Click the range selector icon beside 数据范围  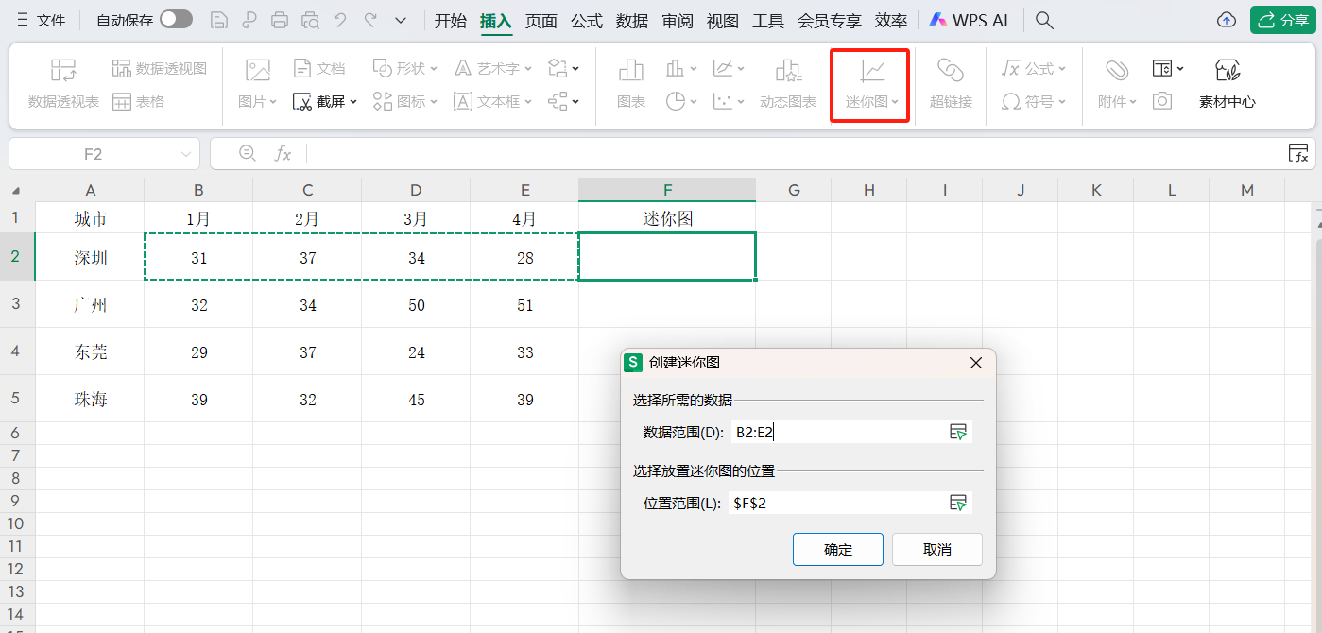tap(958, 432)
